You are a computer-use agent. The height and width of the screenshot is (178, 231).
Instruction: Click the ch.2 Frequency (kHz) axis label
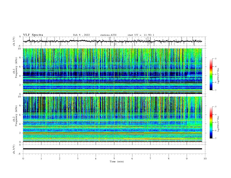[15, 115]
